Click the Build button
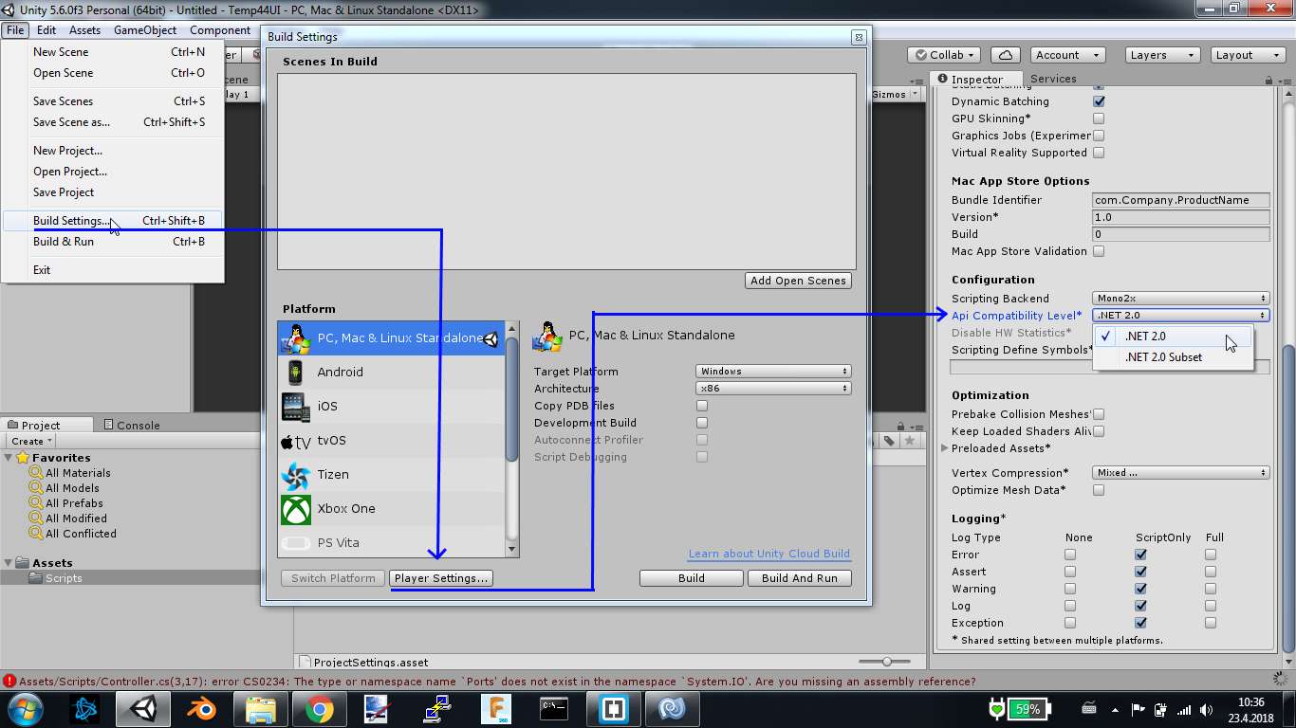Image resolution: width=1296 pixels, height=728 pixels. 692,578
